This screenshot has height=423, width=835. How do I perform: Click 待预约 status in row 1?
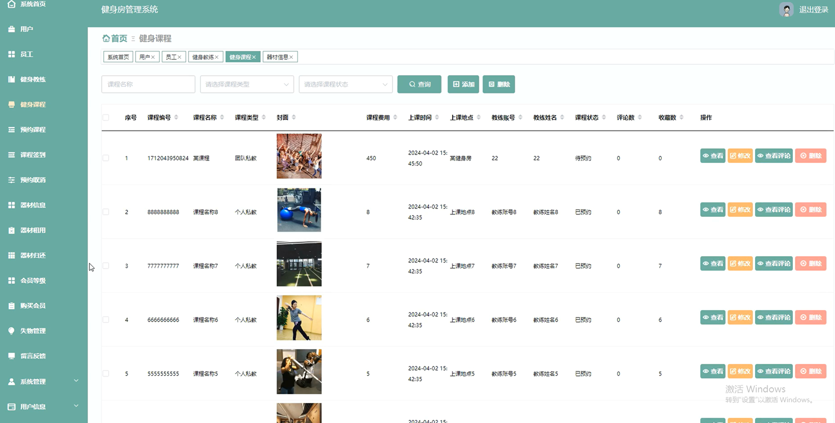click(x=583, y=158)
